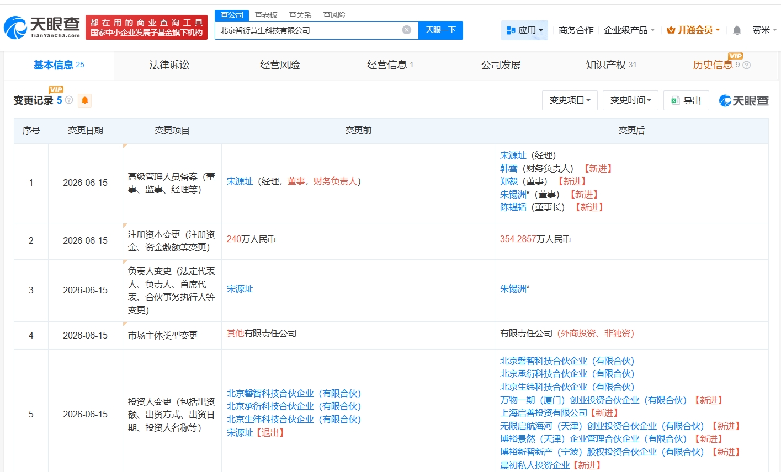This screenshot has width=781, height=472.
Task: Open the 费米 user account dropdown
Action: [764, 30]
